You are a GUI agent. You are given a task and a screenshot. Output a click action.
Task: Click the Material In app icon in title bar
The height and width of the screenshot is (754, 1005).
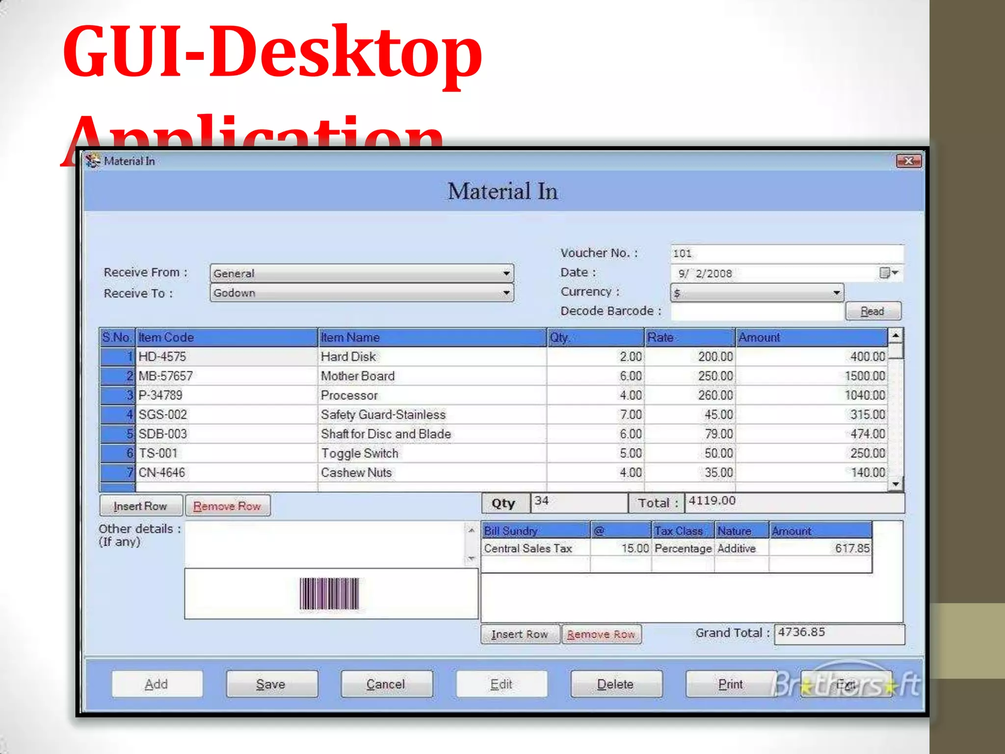92,161
